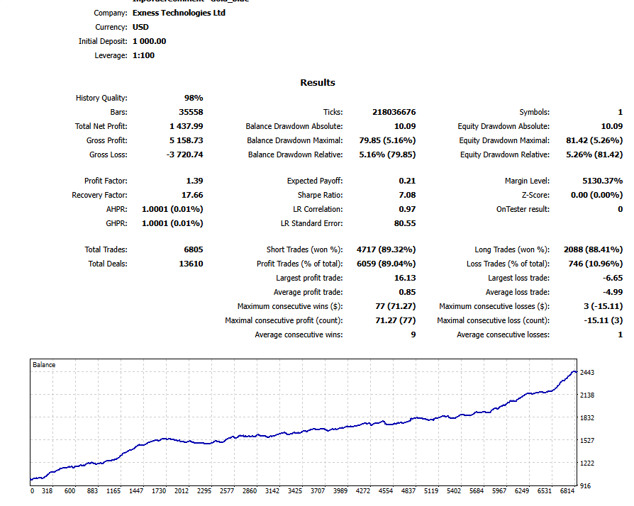Screen dimensions: 634x506
Task: Click the Results heading
Action: 318,82
